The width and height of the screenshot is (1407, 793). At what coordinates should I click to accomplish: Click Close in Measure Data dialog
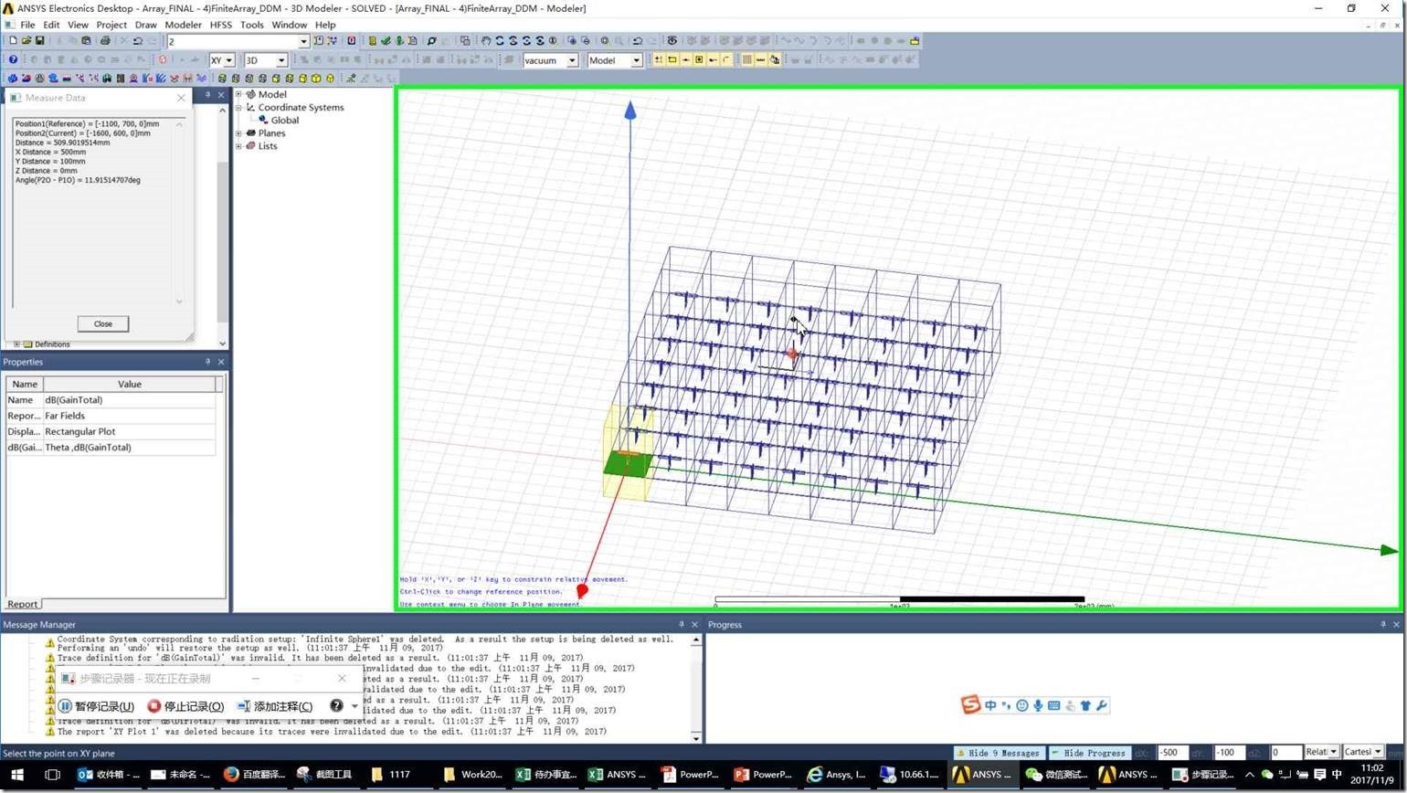coord(102,323)
